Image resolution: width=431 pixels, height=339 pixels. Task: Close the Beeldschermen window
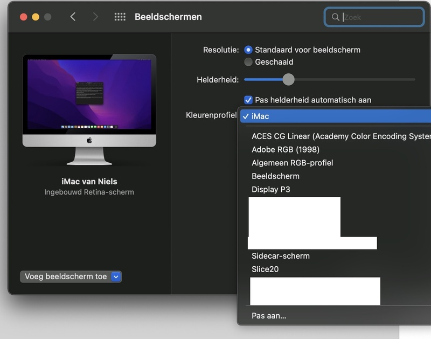(24, 17)
